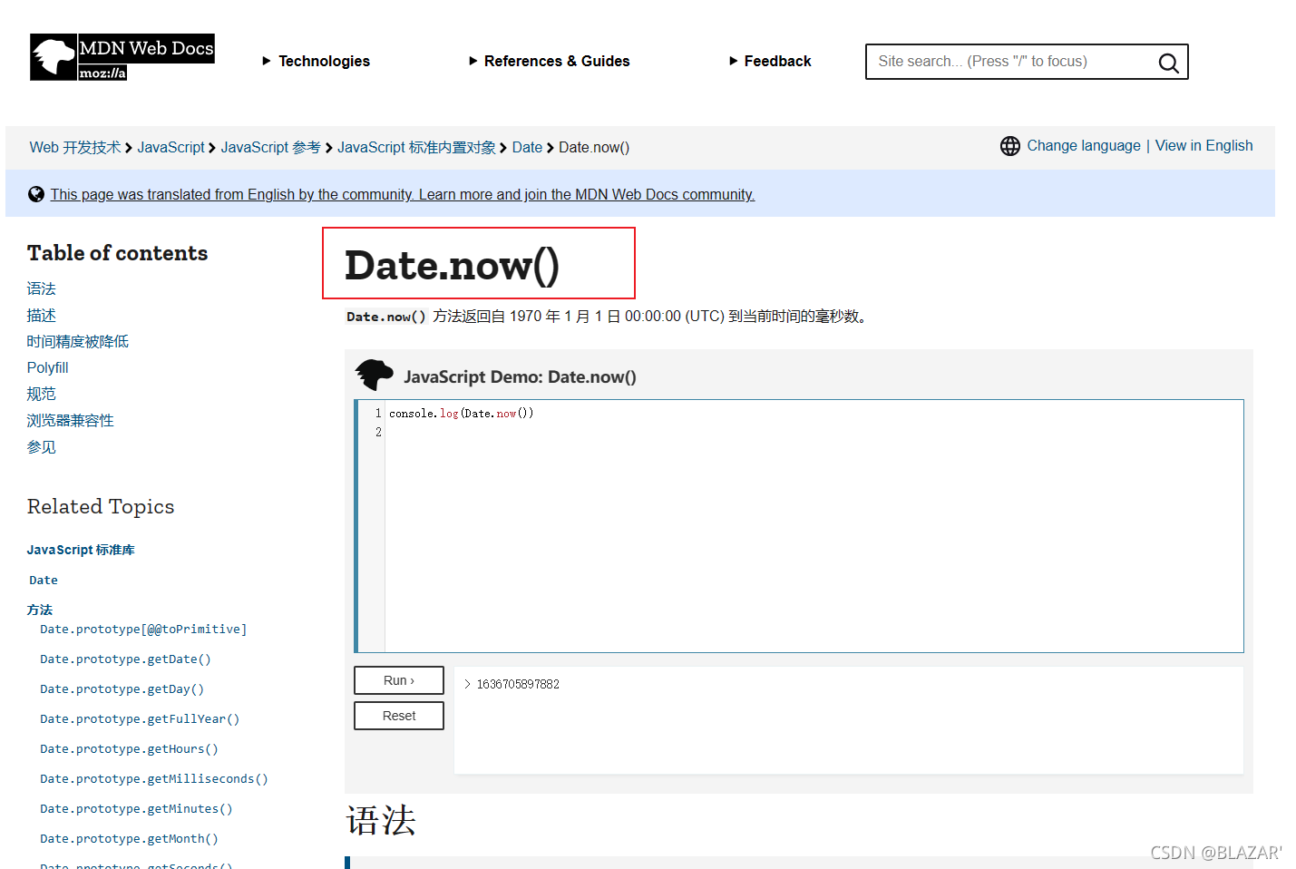This screenshot has width=1296, height=869.
Task: Click the MDN Web Docs logo
Action: pyautogui.click(x=122, y=57)
